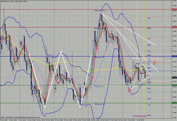The width and height of the screenshot is (177, 121).
Task: Click the black current price tag on axis
Action: (174, 78)
